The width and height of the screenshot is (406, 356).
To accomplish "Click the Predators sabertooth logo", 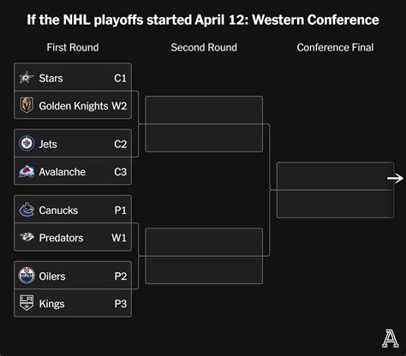I will (27, 237).
